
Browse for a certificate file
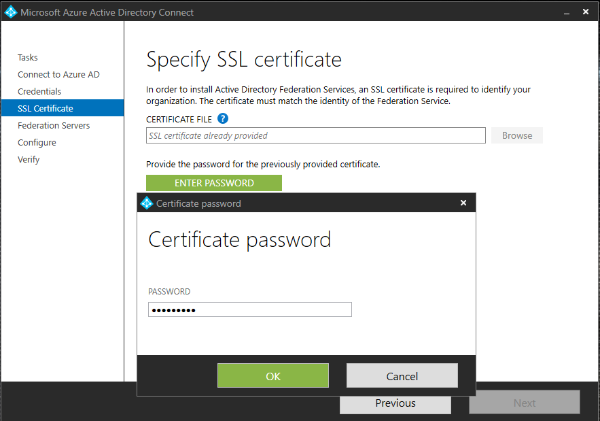(x=517, y=135)
